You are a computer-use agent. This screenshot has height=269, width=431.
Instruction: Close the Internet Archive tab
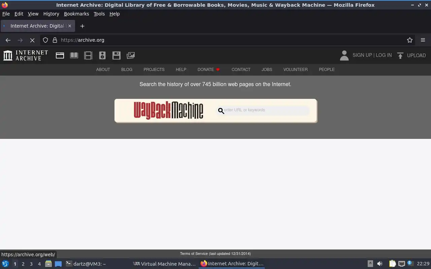tap(70, 26)
